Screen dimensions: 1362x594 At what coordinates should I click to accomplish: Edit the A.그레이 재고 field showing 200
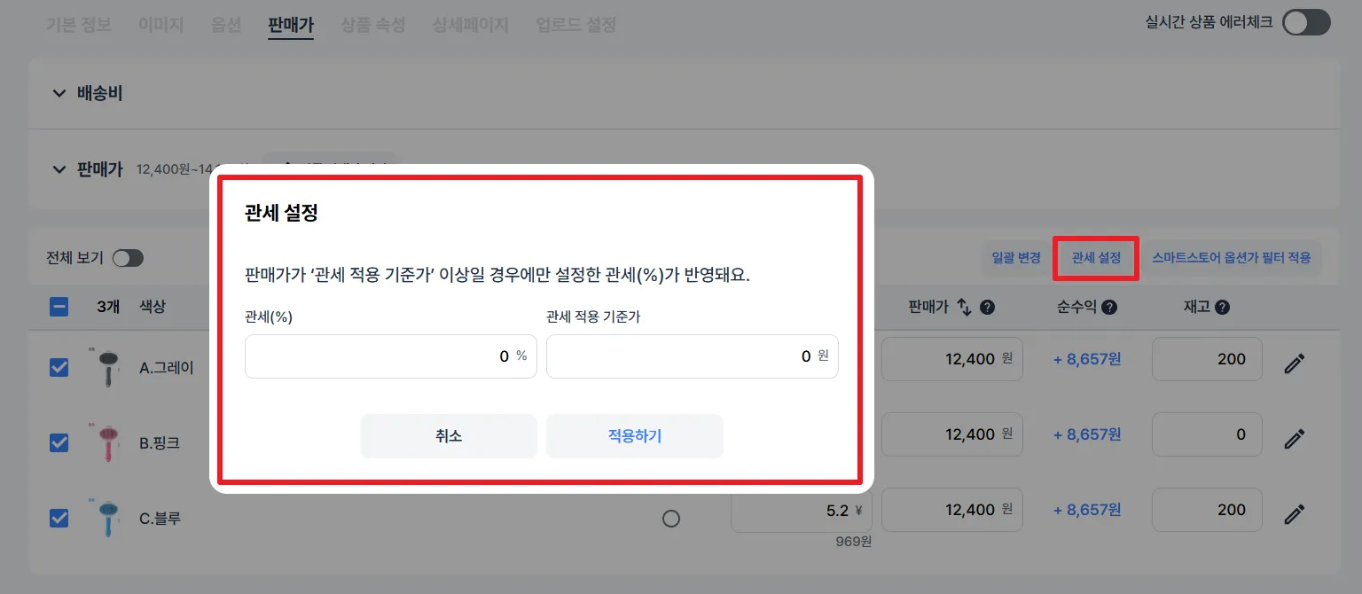[1207, 359]
